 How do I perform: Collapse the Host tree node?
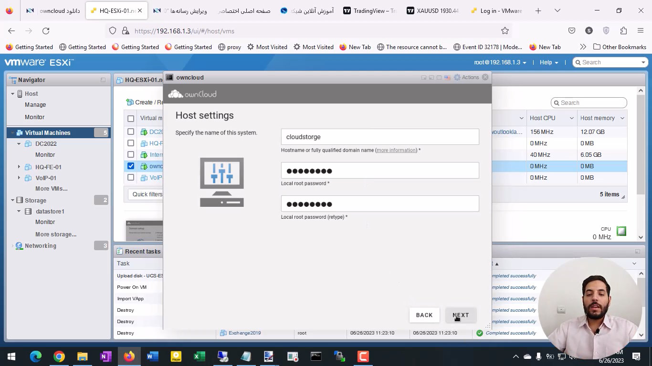point(13,94)
